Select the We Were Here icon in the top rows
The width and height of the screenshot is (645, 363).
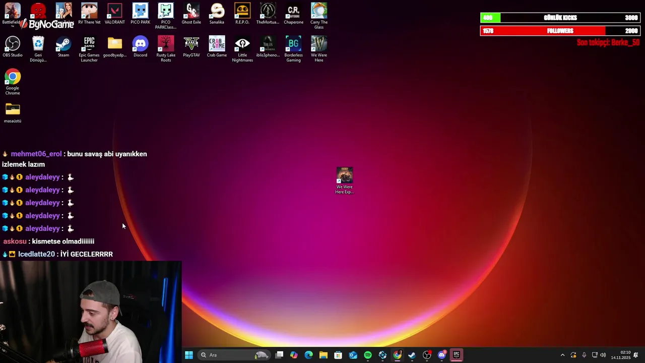pyautogui.click(x=319, y=49)
